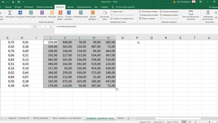
Task: Select column header P
Action: 137,38
